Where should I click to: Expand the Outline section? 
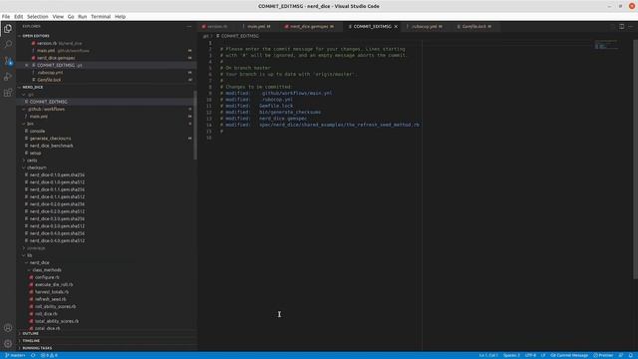(31, 334)
